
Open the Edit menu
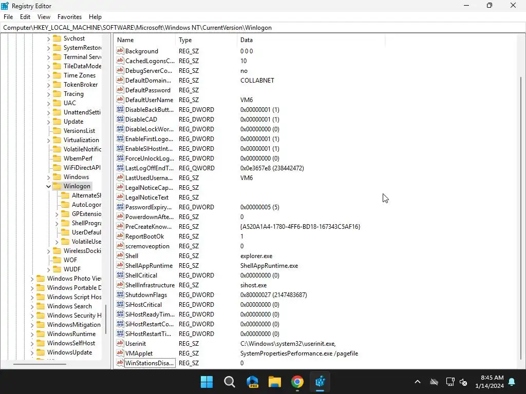25,17
